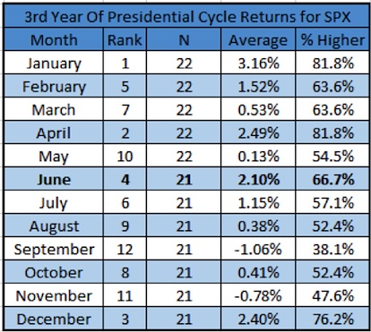Select the June 66.7% cell
The width and height of the screenshot is (371, 332).
coord(332,179)
